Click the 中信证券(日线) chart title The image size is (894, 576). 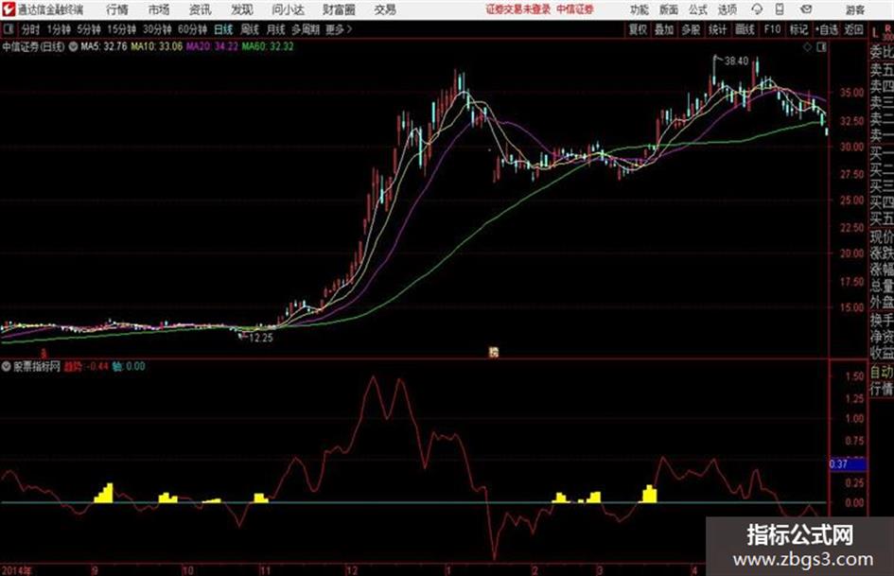click(33, 46)
